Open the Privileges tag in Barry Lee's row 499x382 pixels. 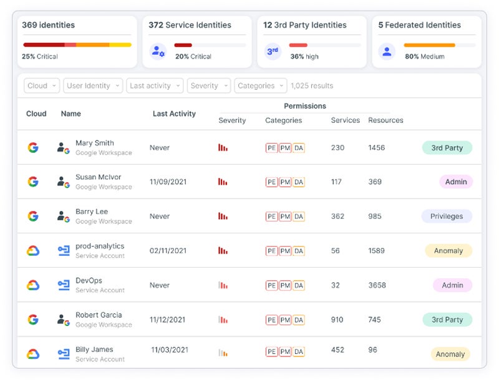pos(447,217)
